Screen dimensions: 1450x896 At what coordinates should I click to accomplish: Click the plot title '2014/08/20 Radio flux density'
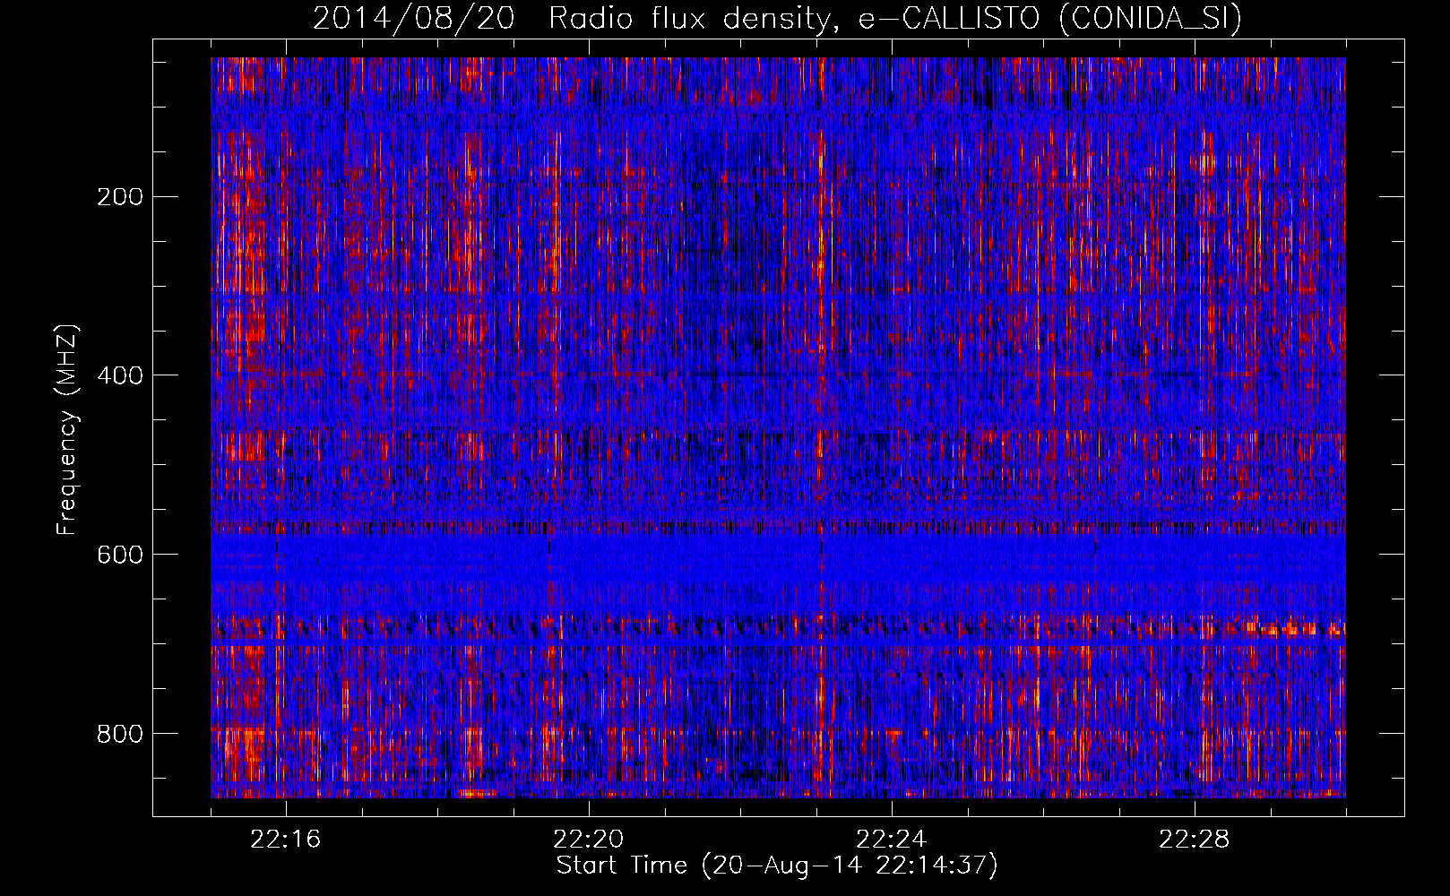point(777,19)
